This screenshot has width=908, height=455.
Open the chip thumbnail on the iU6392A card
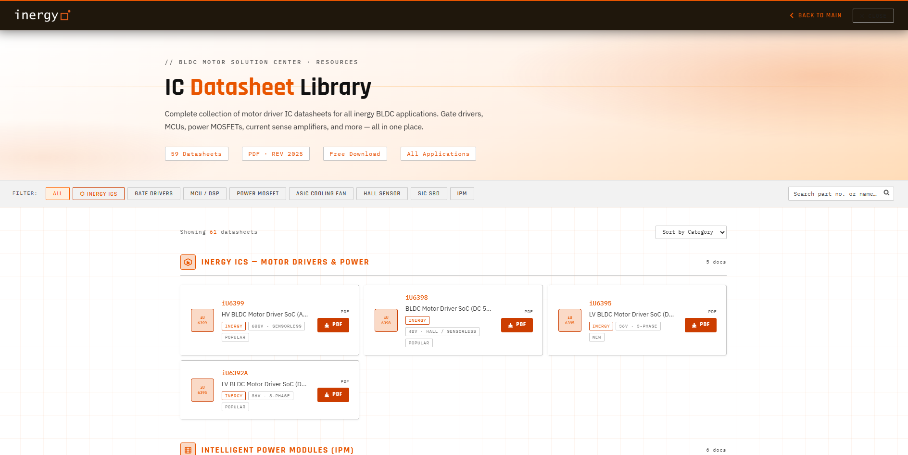pos(202,390)
